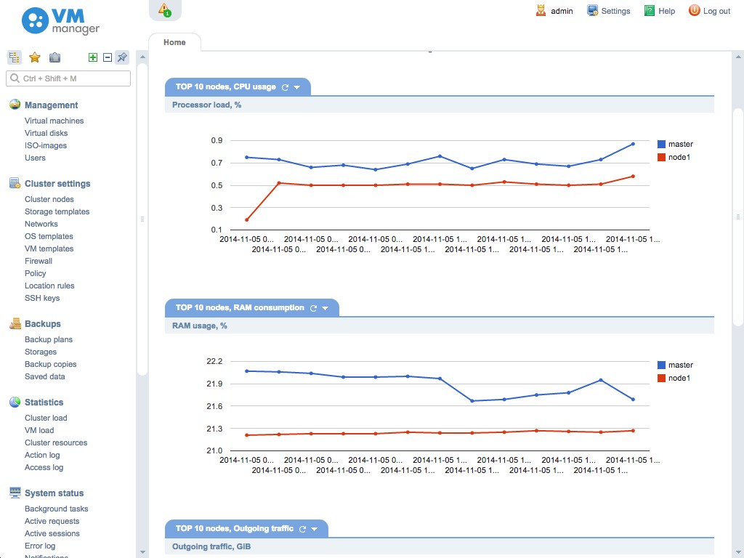
Task: Open Virtual machines in the Management menu
Action: tap(54, 121)
